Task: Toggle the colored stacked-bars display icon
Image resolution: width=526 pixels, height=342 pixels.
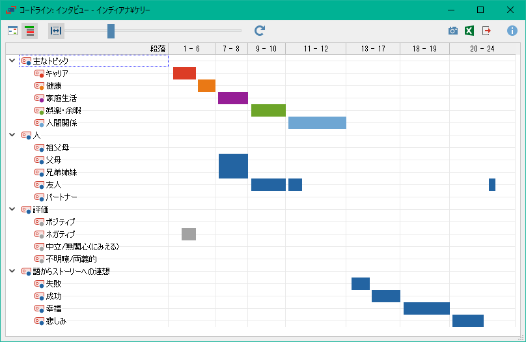Action: (29, 31)
